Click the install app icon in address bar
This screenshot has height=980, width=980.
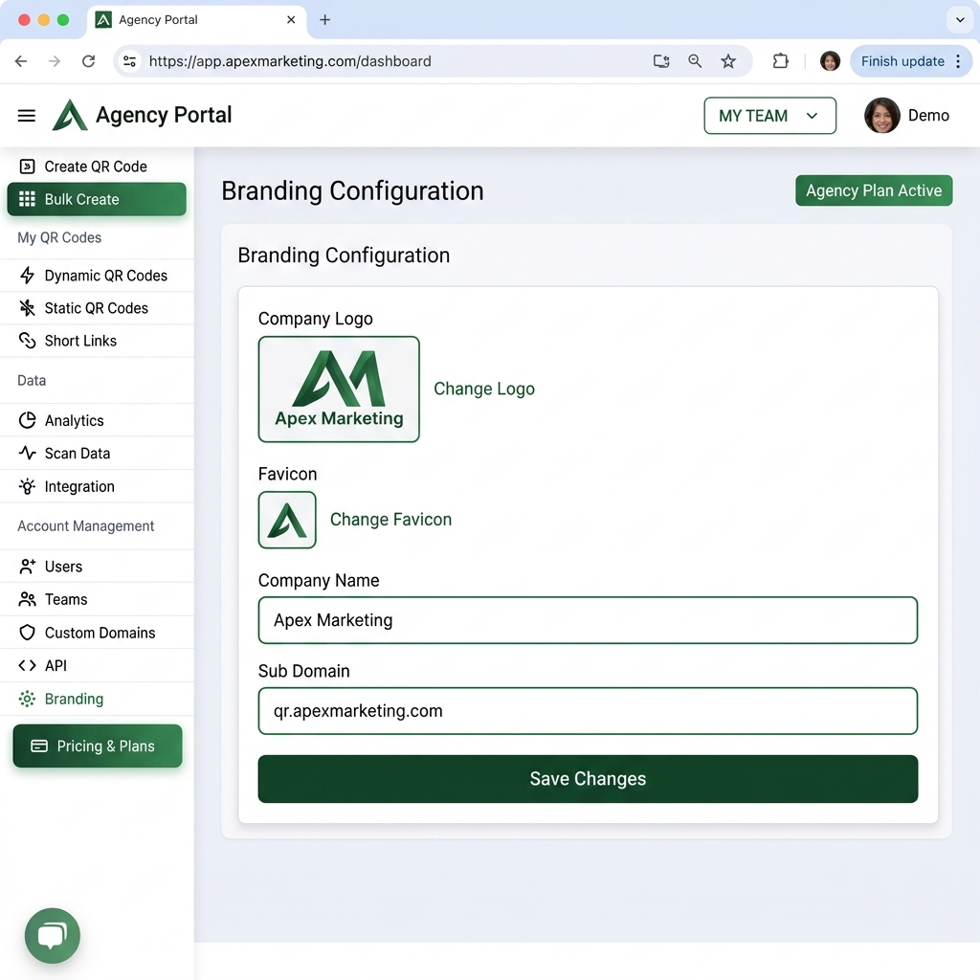(661, 61)
